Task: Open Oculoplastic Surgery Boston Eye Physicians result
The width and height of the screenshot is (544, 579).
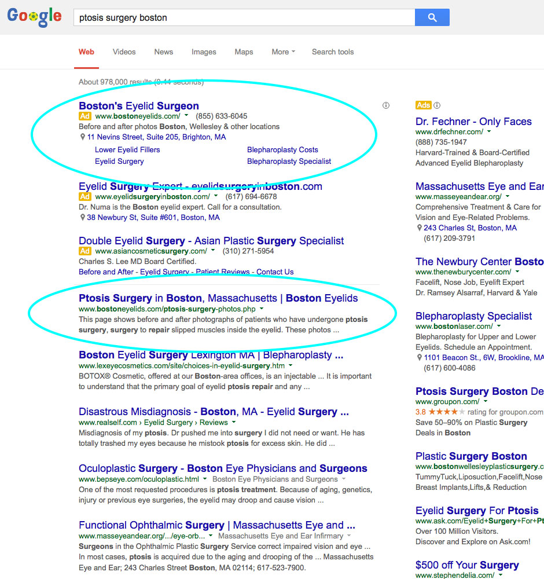Action: click(x=223, y=468)
